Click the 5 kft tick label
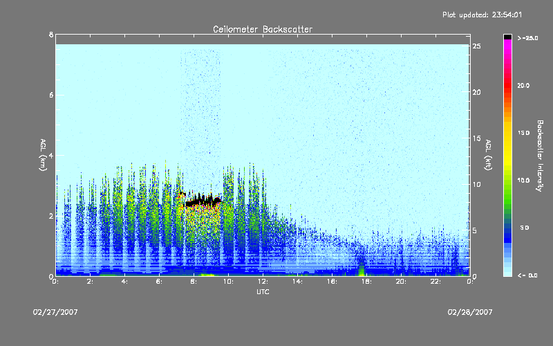 coord(475,230)
